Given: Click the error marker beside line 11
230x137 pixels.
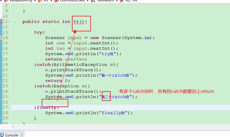Looking at the screenshot, I should pos(1,21).
